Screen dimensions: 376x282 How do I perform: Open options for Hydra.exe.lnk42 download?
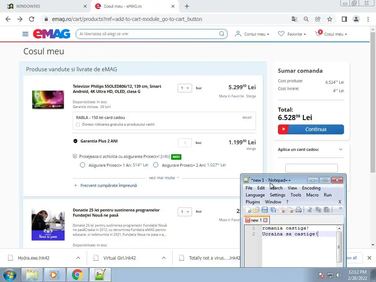coord(78,258)
